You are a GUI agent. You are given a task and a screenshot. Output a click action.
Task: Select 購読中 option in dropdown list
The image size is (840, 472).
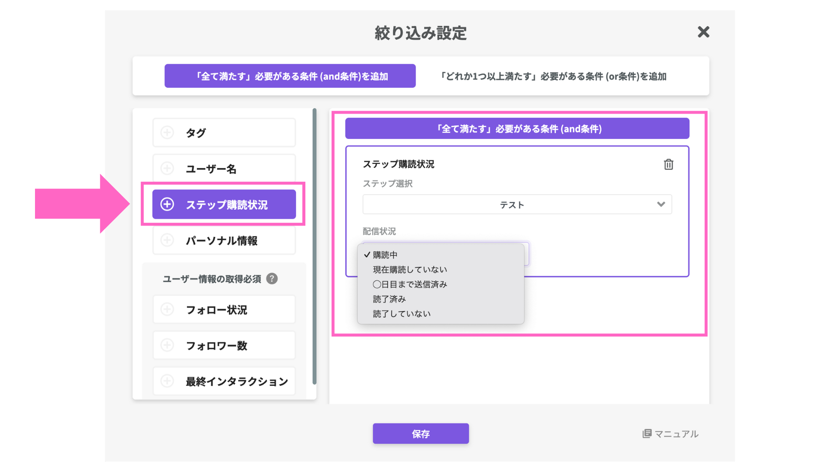pyautogui.click(x=385, y=255)
